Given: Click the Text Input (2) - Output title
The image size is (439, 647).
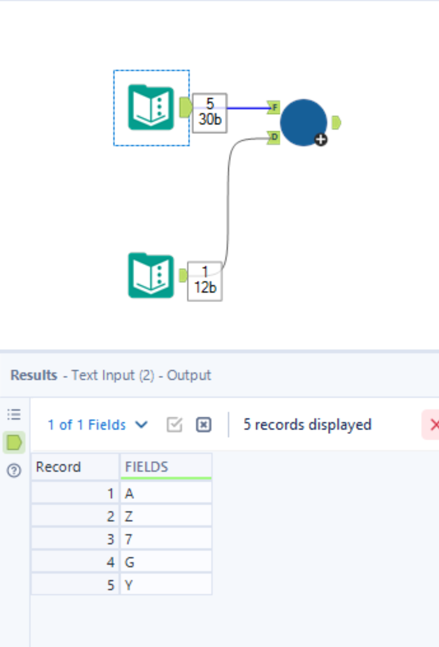Looking at the screenshot, I should pyautogui.click(x=138, y=375).
